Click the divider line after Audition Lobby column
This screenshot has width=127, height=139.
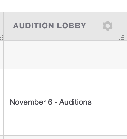click(x=124, y=75)
